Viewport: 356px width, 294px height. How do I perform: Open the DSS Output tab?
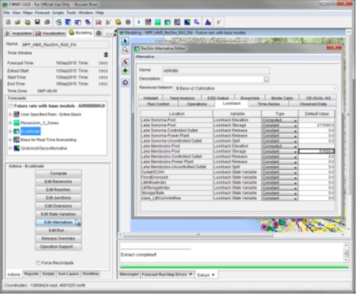pyautogui.click(x=218, y=98)
